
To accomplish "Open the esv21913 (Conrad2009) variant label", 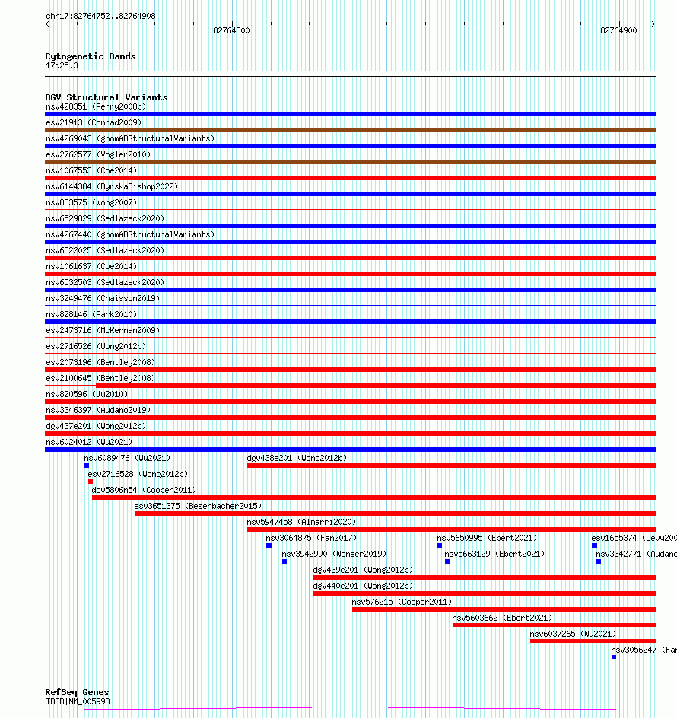I will 94,122.
